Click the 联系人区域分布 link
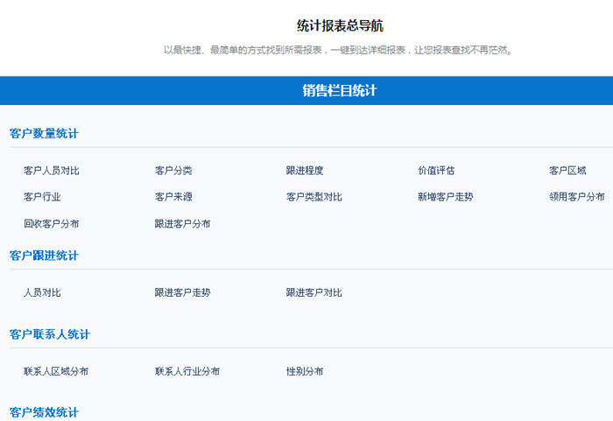This screenshot has height=421, width=613. click(x=56, y=371)
